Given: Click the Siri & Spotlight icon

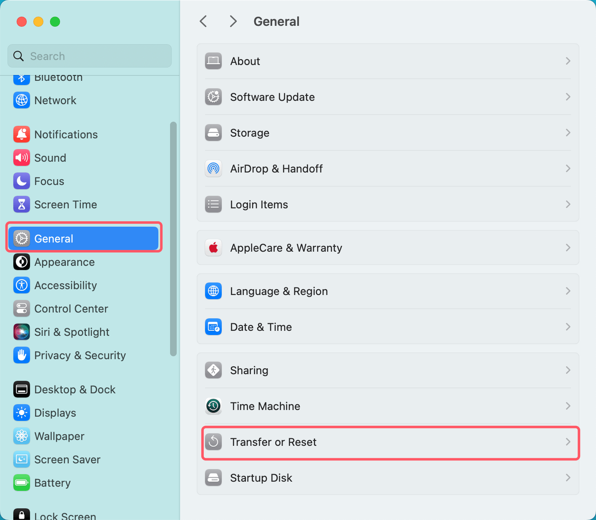Looking at the screenshot, I should (x=21, y=332).
